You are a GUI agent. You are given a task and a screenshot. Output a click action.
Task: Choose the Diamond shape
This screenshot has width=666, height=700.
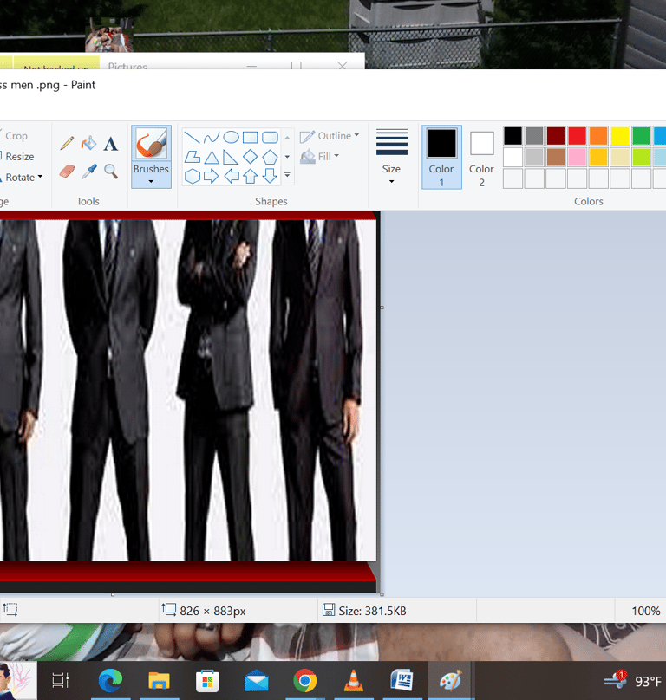[x=251, y=157]
